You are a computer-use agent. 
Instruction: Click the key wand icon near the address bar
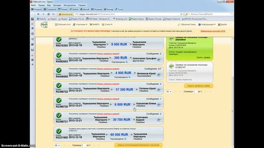(54, 14)
